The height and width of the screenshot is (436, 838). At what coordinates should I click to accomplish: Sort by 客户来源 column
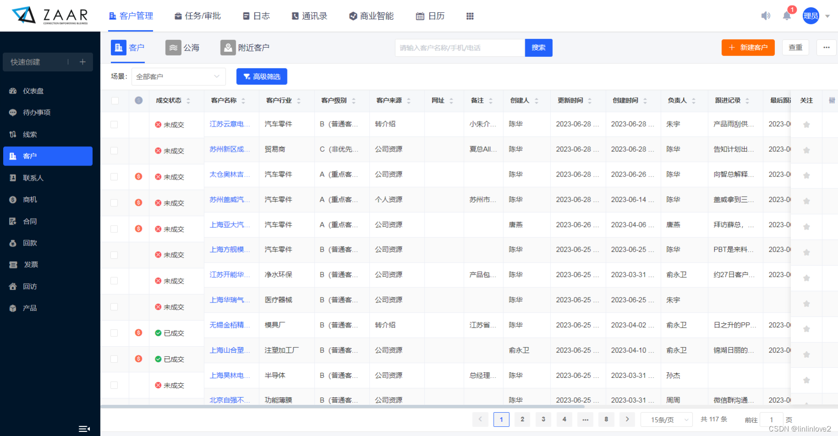408,101
